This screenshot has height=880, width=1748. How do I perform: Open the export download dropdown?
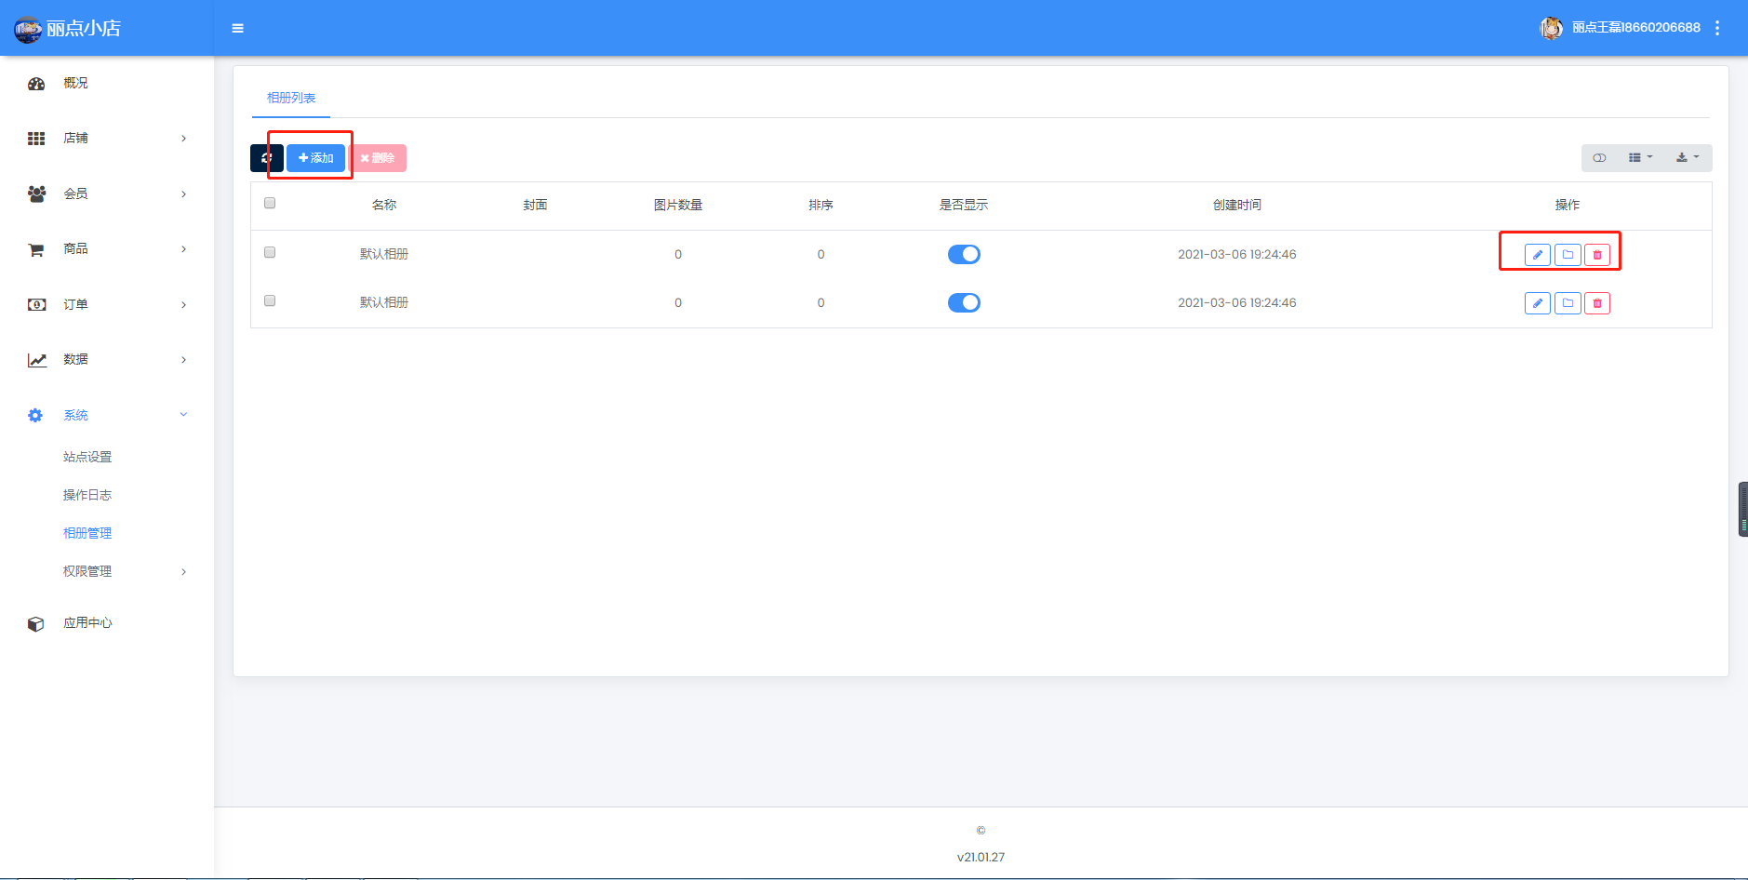pyautogui.click(x=1688, y=158)
